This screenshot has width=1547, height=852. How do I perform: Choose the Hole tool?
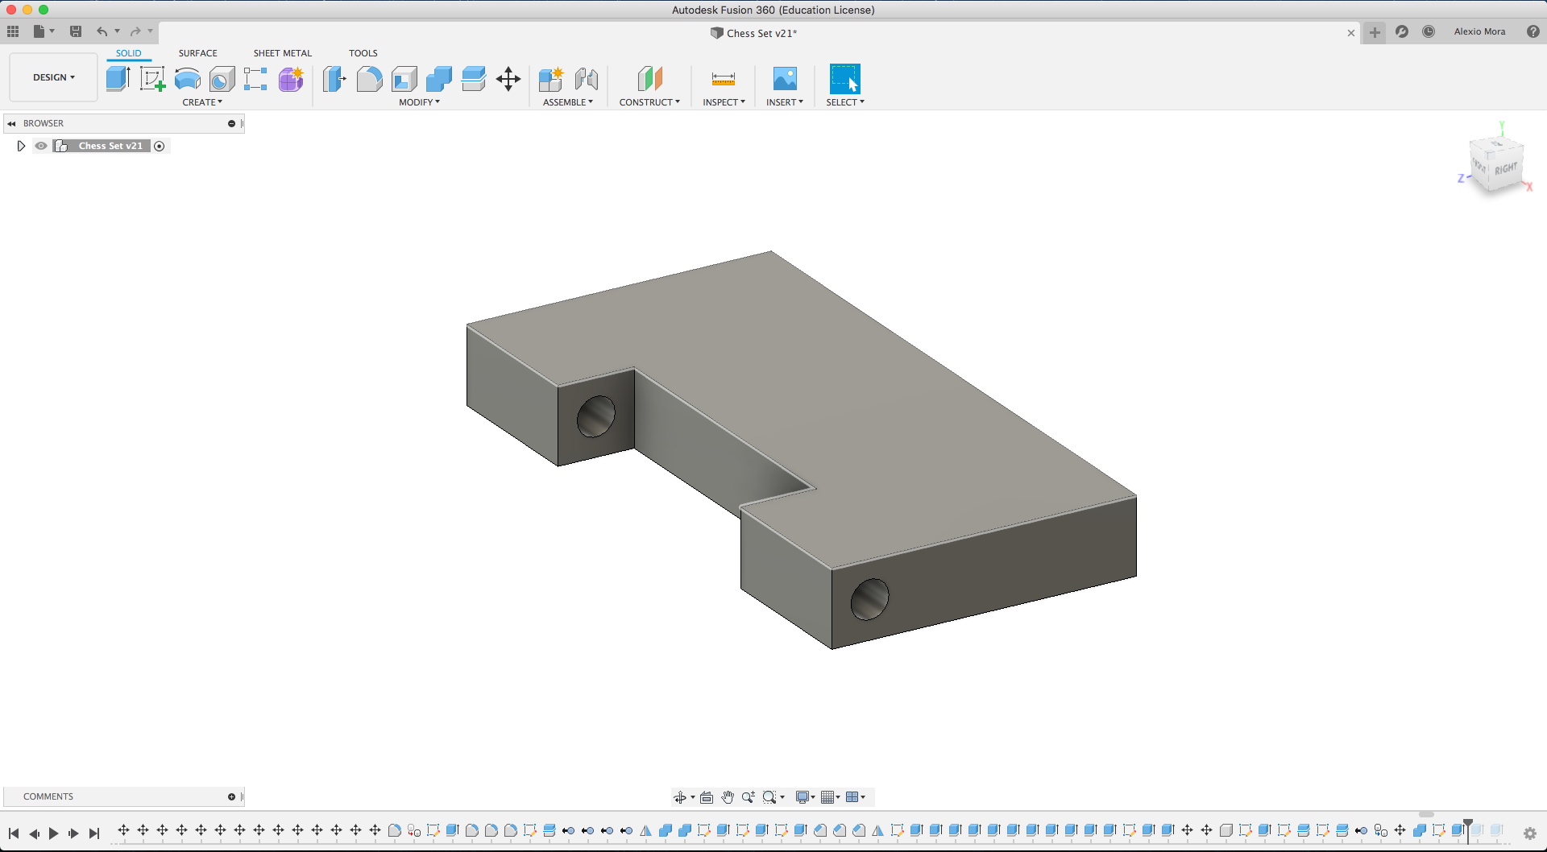(222, 79)
